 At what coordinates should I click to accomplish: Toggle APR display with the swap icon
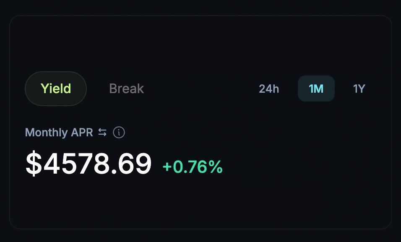102,133
